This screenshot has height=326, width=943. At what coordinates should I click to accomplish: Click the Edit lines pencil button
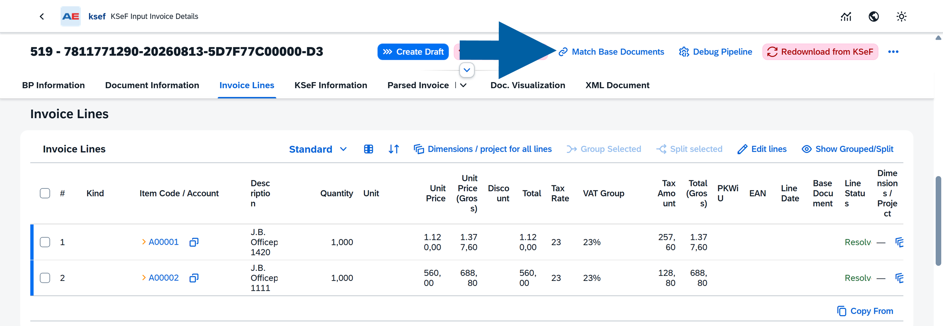click(x=762, y=149)
